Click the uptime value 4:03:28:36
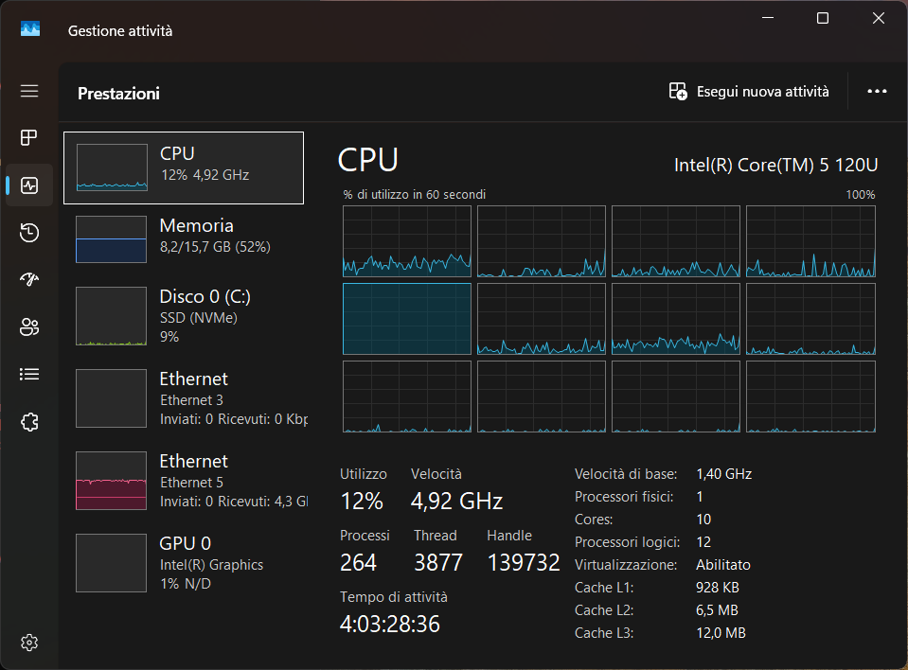 coord(390,625)
